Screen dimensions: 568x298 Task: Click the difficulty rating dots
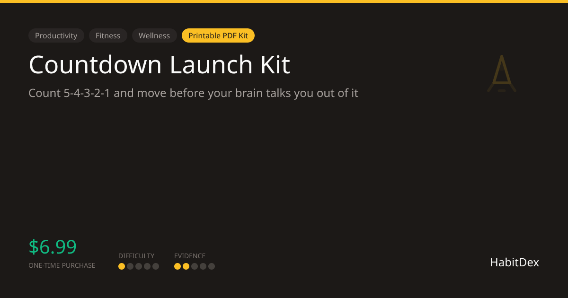point(139,266)
